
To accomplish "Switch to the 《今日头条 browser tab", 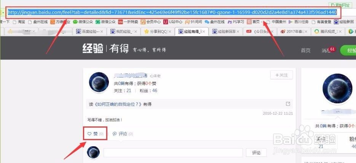I will 260,32.
